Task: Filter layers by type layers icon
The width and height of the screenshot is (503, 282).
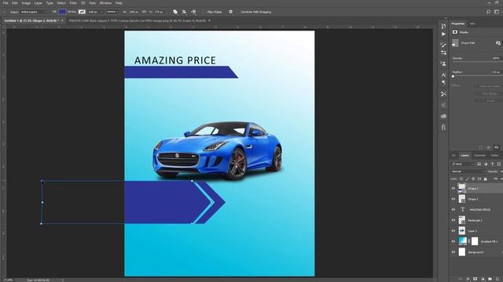Action: [493, 164]
